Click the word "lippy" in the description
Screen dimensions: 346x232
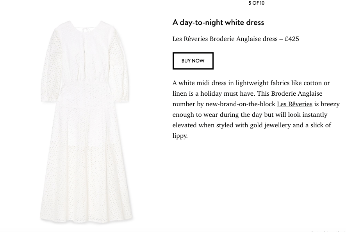coord(179,136)
